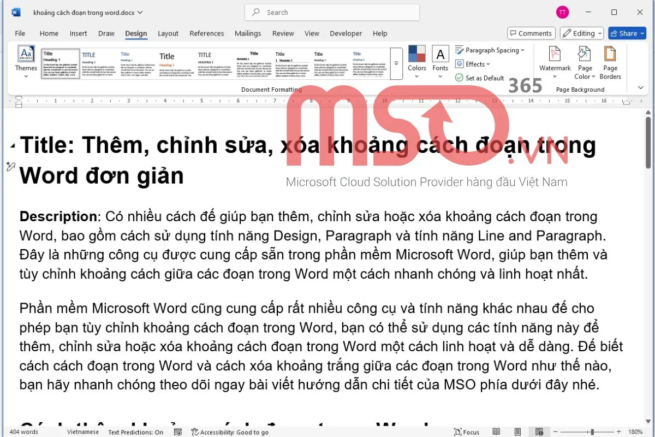The height and width of the screenshot is (437, 655).
Task: Open the Effects dropdown
Action: pos(473,64)
